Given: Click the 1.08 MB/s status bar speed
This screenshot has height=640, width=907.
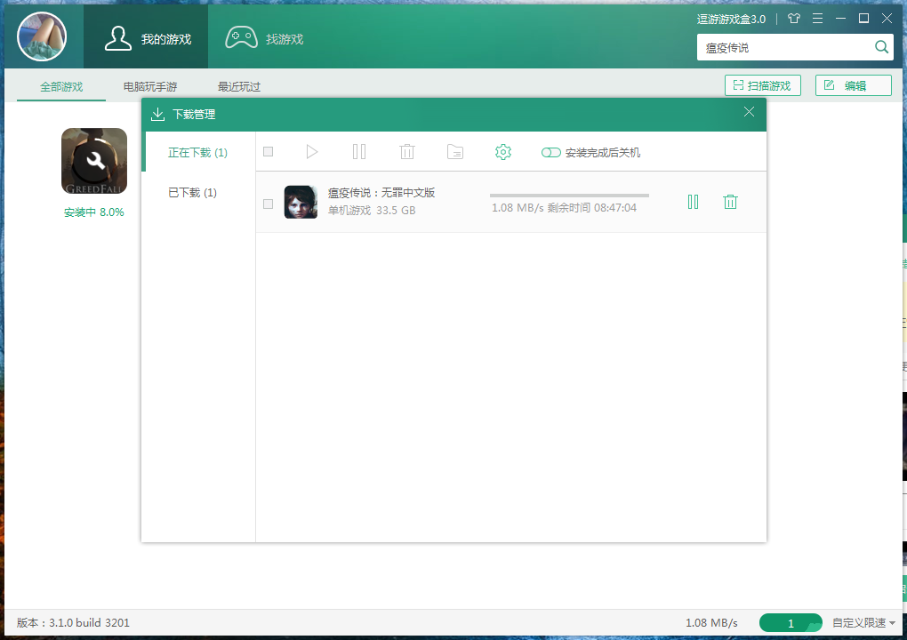Looking at the screenshot, I should [x=711, y=622].
